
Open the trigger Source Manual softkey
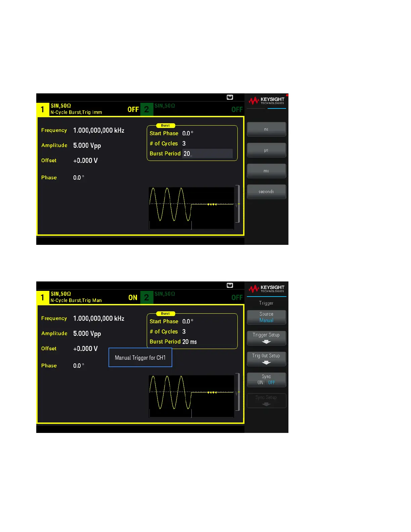coord(266,317)
